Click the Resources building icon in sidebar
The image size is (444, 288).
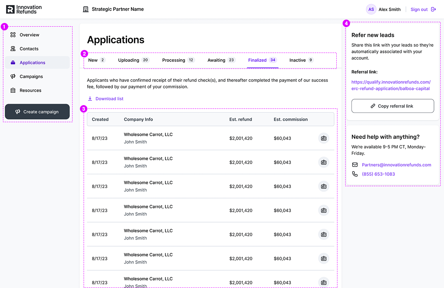pos(13,90)
